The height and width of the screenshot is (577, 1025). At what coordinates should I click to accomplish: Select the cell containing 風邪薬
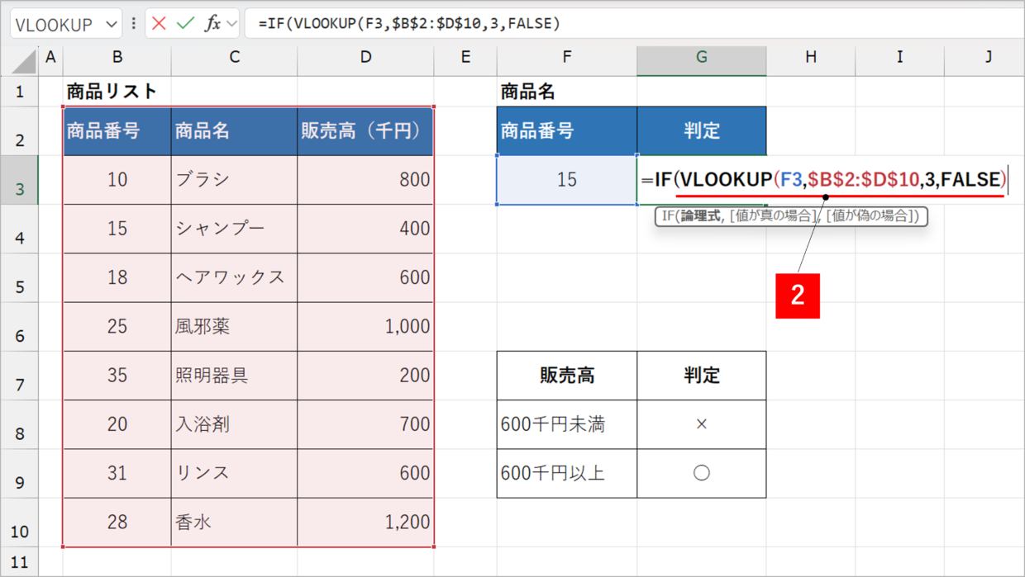pyautogui.click(x=235, y=327)
